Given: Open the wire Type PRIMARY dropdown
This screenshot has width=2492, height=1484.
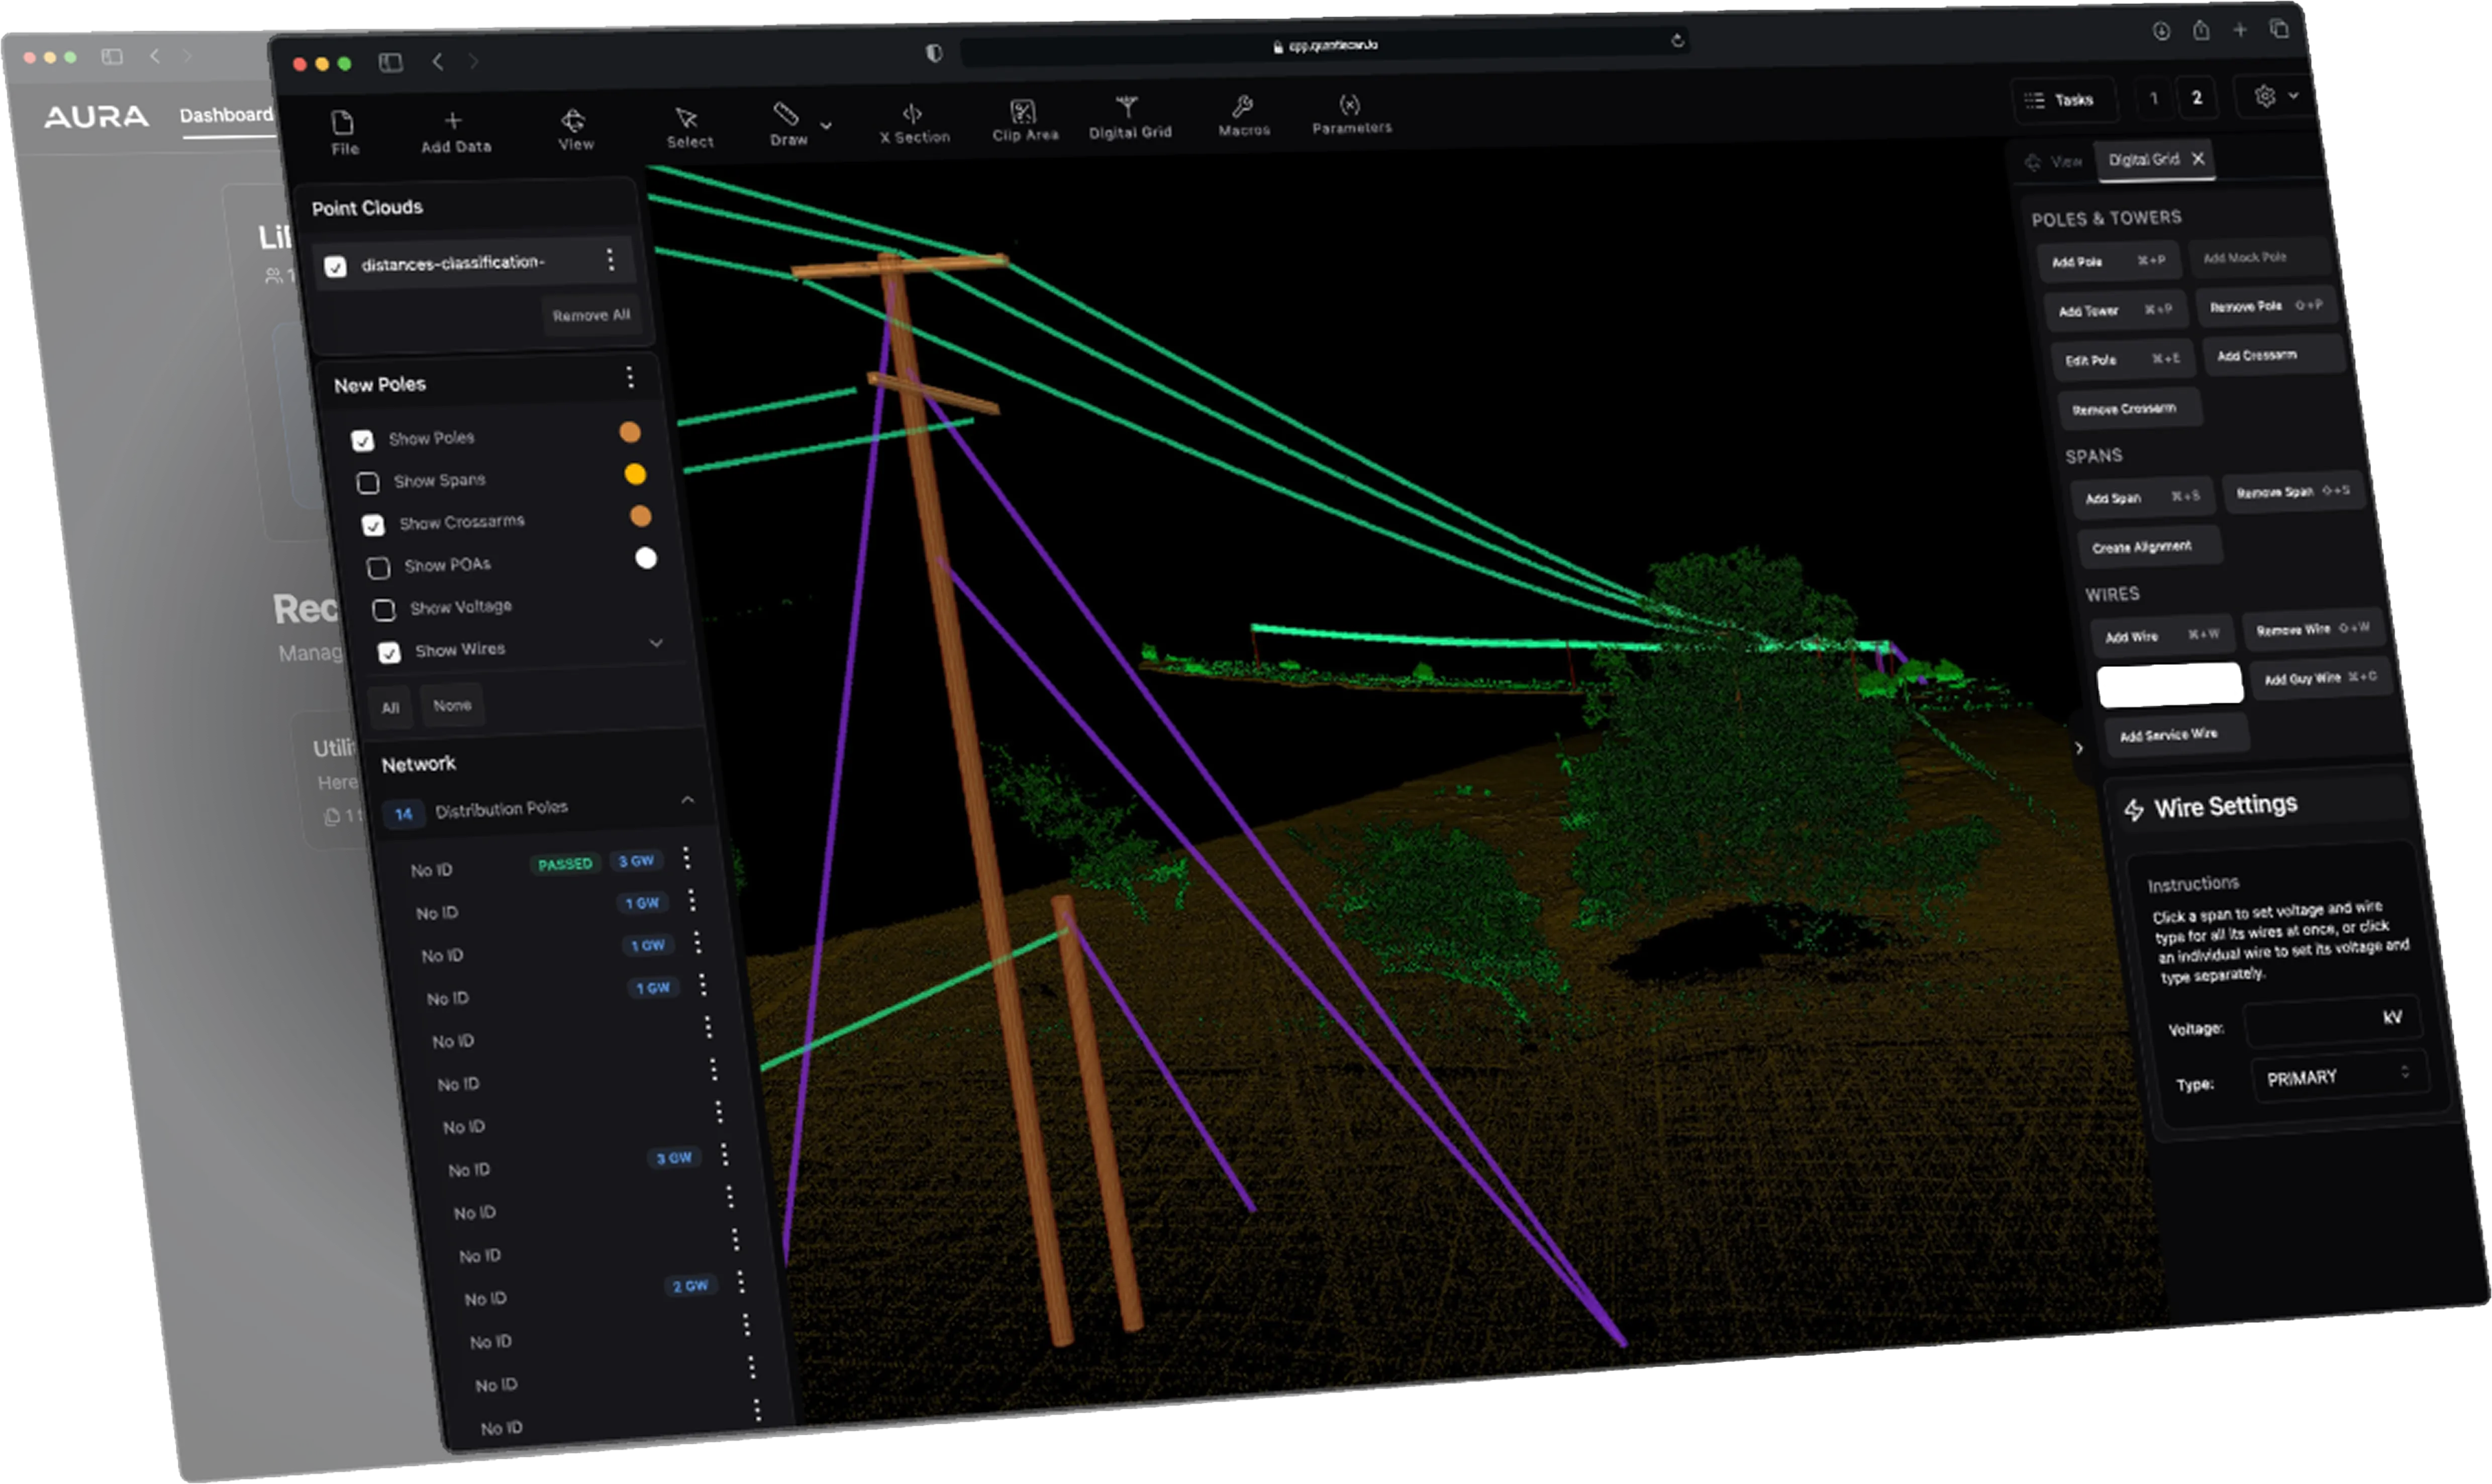Looking at the screenshot, I should pyautogui.click(x=2339, y=1076).
